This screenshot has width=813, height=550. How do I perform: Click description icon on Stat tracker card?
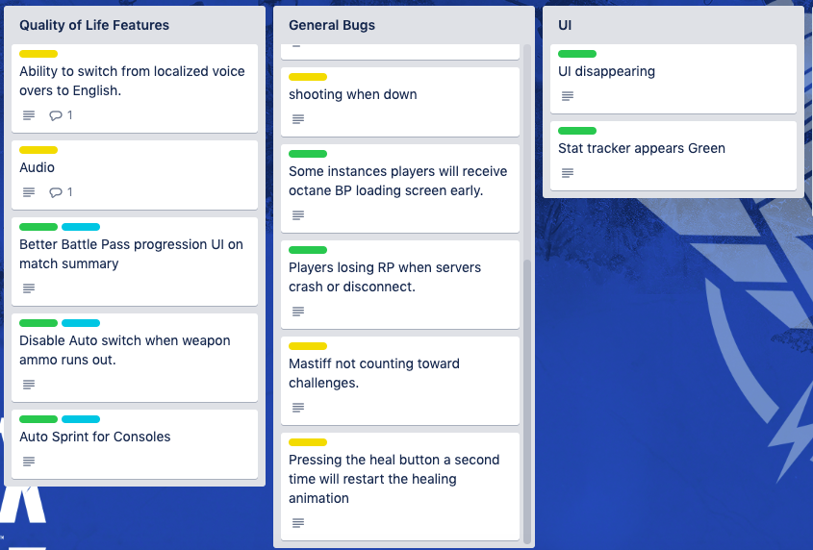tap(568, 173)
